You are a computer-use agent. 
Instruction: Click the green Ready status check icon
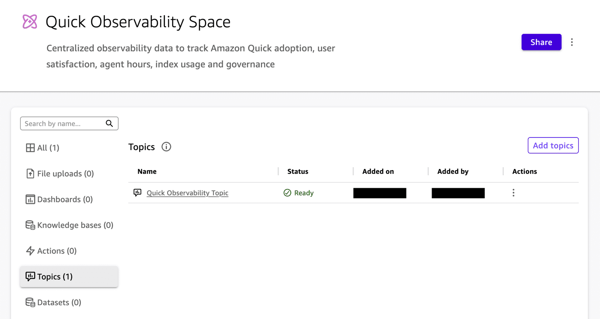pyautogui.click(x=287, y=193)
